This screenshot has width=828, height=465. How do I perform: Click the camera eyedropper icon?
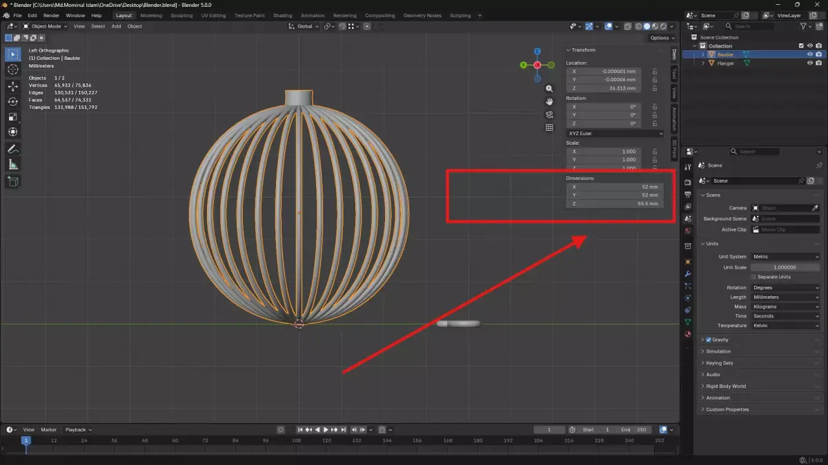point(815,207)
